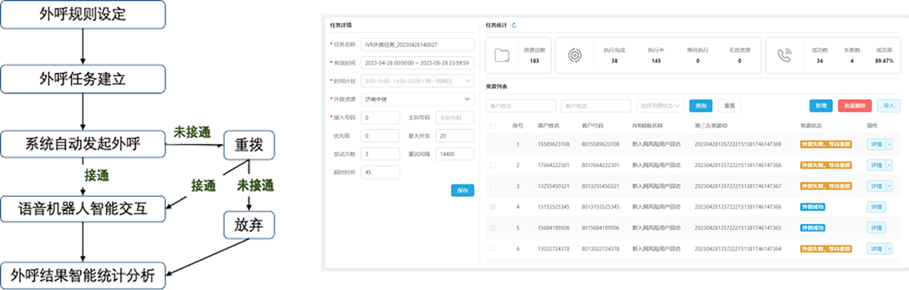909x290 pixels.
Task: Click the 最大并发 input field showing 20
Action: point(455,136)
